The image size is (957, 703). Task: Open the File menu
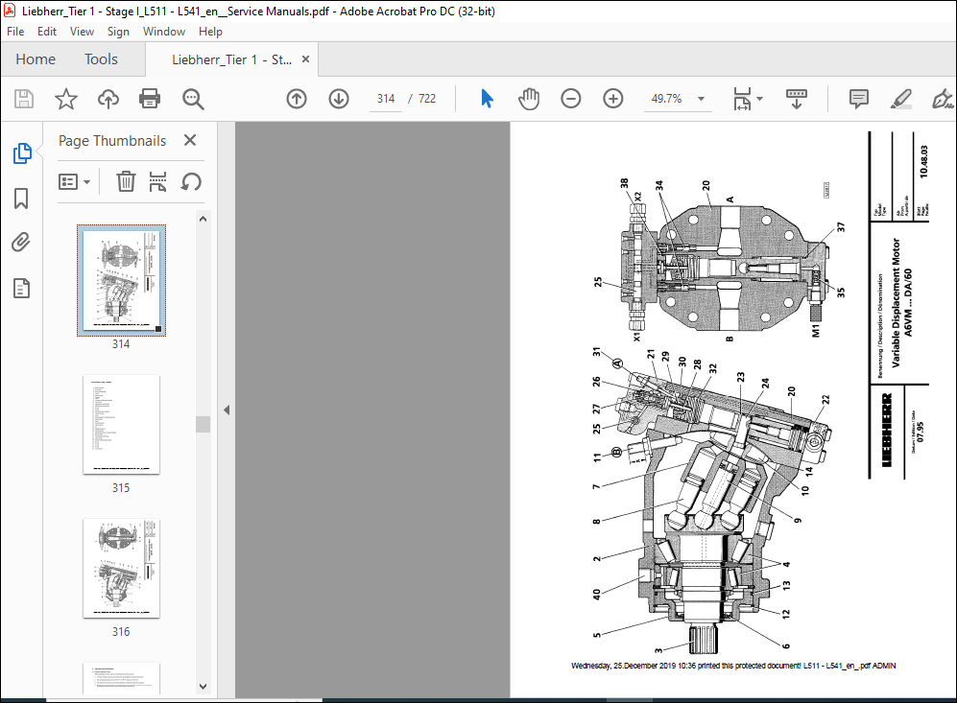click(15, 32)
